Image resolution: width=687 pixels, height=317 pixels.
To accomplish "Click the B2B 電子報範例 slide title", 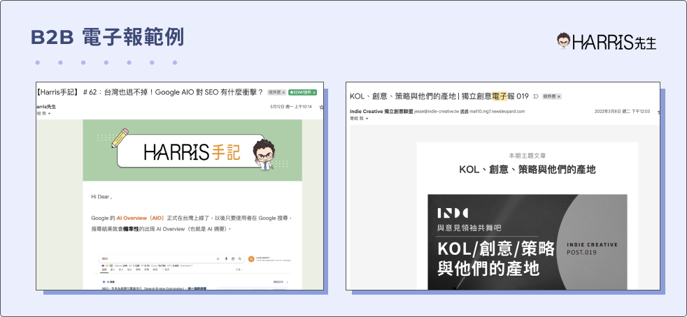I will pos(107,38).
